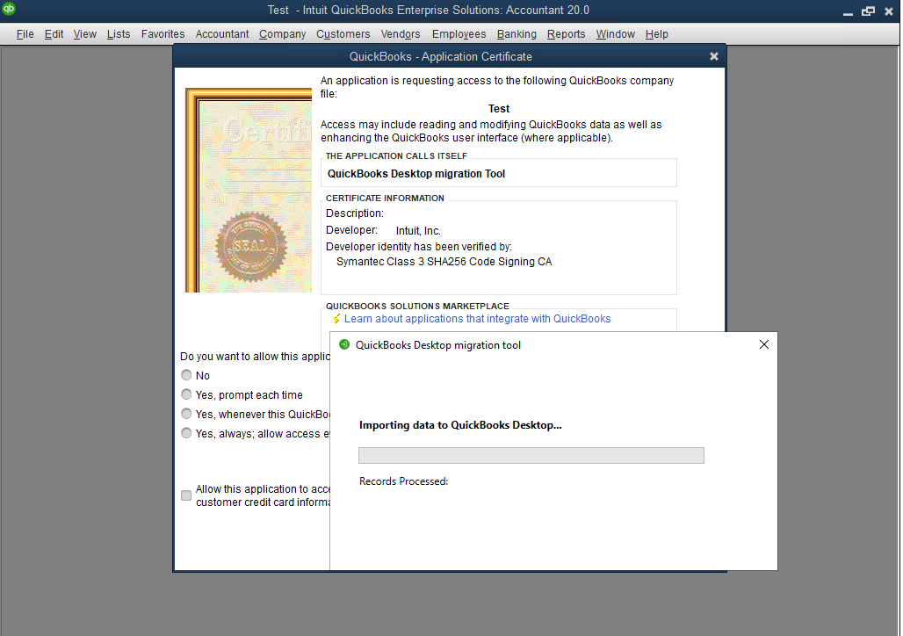Choose 'Yes, whenever this QuickBooks' radio option
This screenshot has height=636, width=903.
[x=186, y=414]
